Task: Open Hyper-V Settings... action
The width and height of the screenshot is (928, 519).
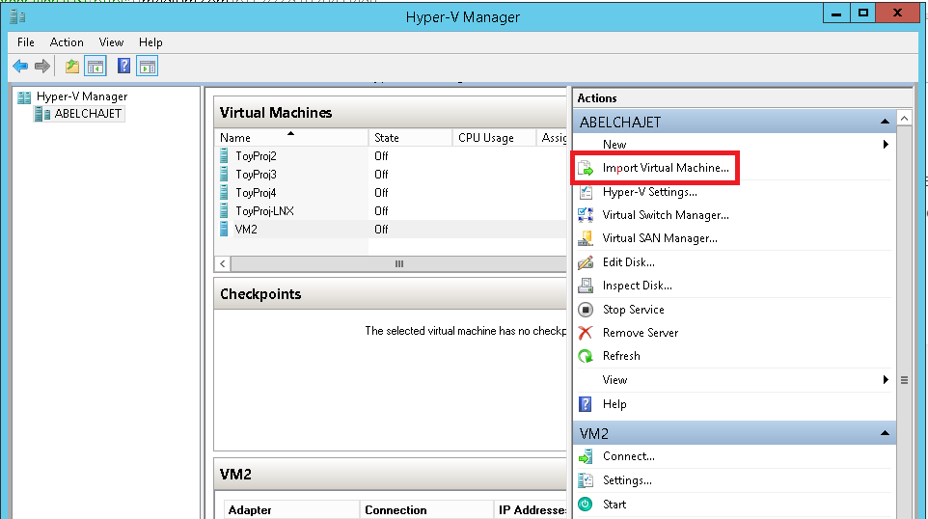Action: pyautogui.click(x=650, y=192)
